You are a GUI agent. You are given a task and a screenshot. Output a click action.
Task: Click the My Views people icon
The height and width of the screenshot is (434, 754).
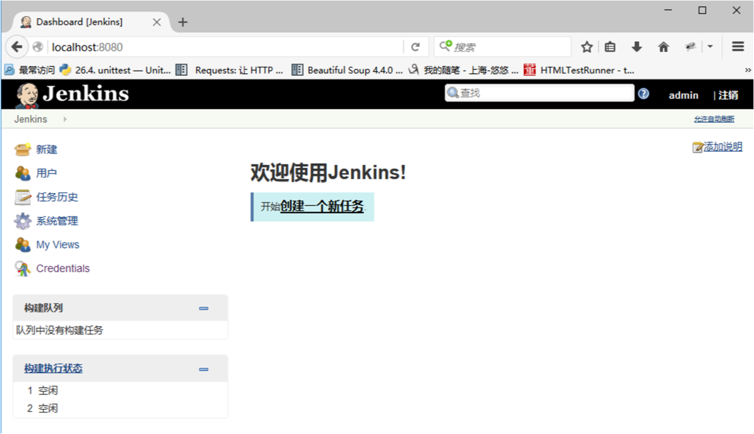[x=22, y=245]
